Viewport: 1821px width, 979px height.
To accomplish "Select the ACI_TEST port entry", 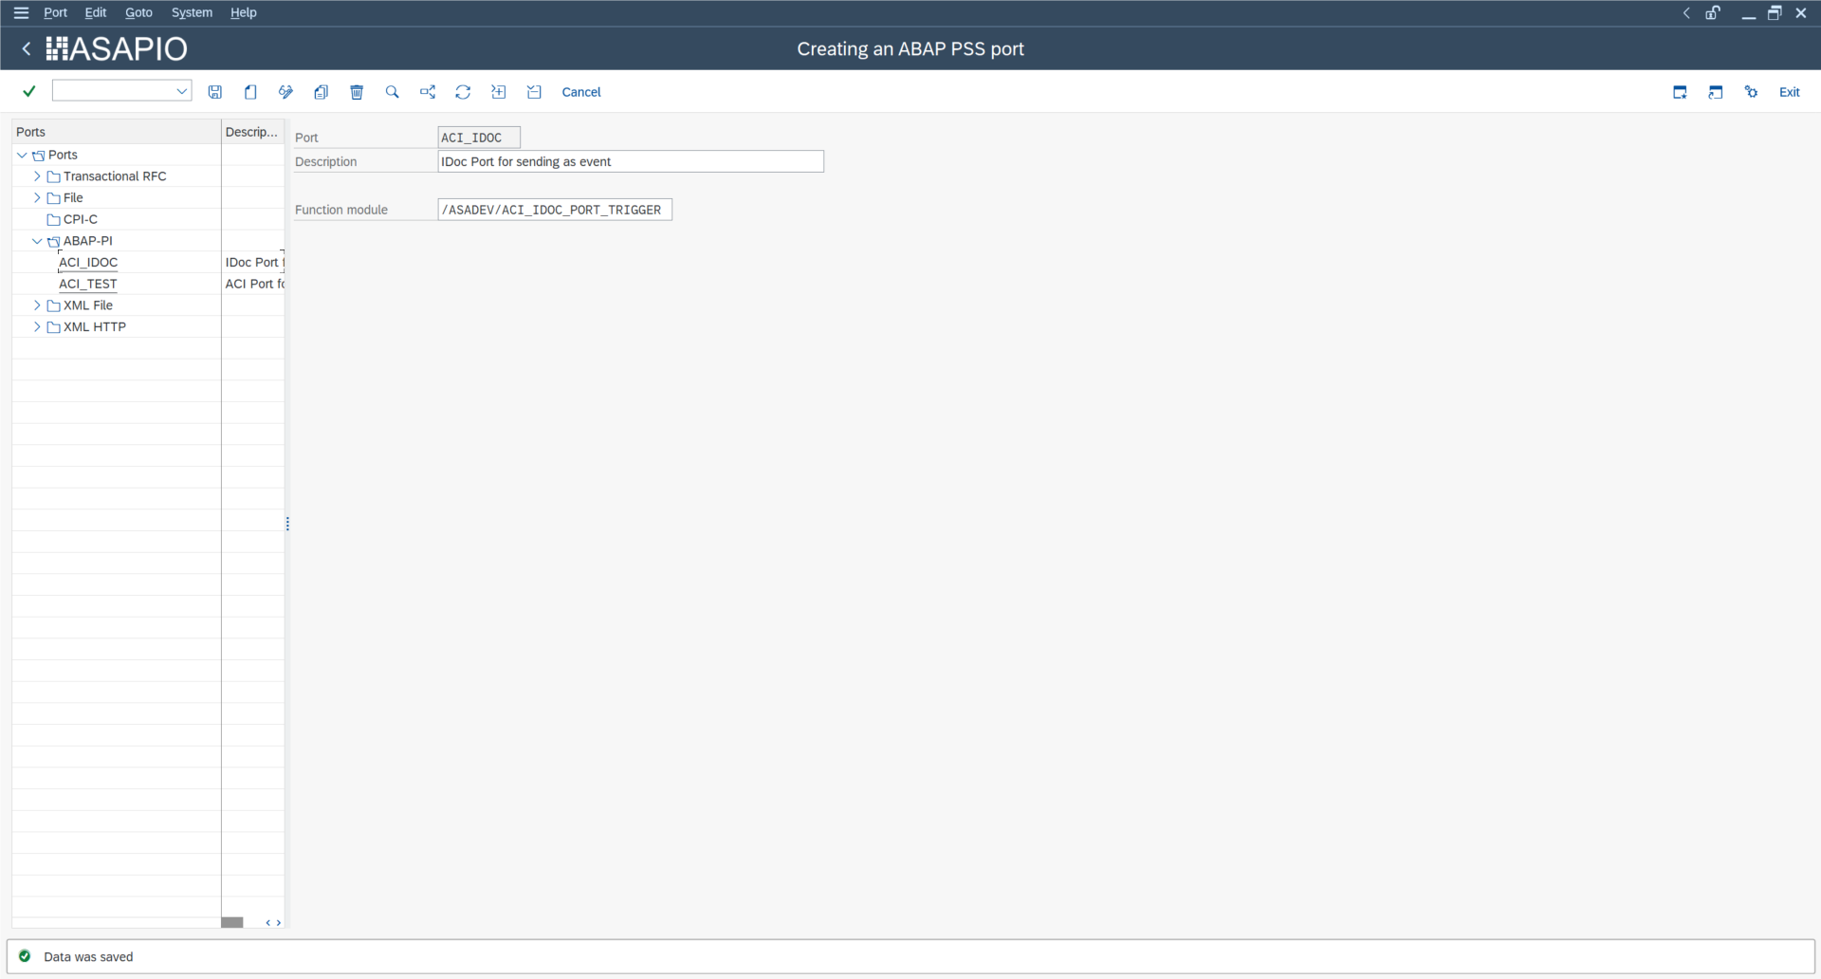I will pyautogui.click(x=88, y=284).
